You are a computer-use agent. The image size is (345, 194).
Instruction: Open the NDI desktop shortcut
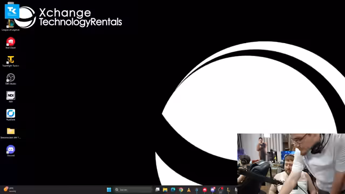click(11, 97)
